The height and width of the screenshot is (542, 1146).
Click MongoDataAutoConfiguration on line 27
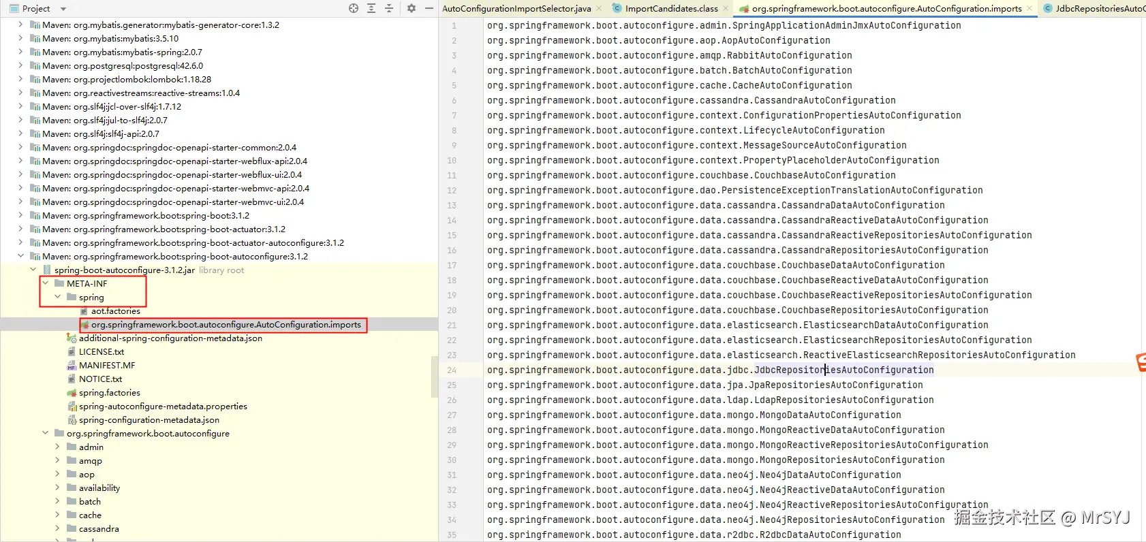point(830,415)
